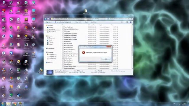Select the Sea View.Dream file

click(68, 60)
